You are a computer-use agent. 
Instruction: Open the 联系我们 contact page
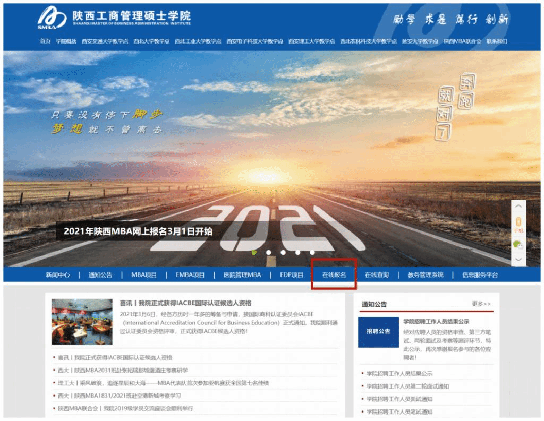pyautogui.click(x=497, y=41)
